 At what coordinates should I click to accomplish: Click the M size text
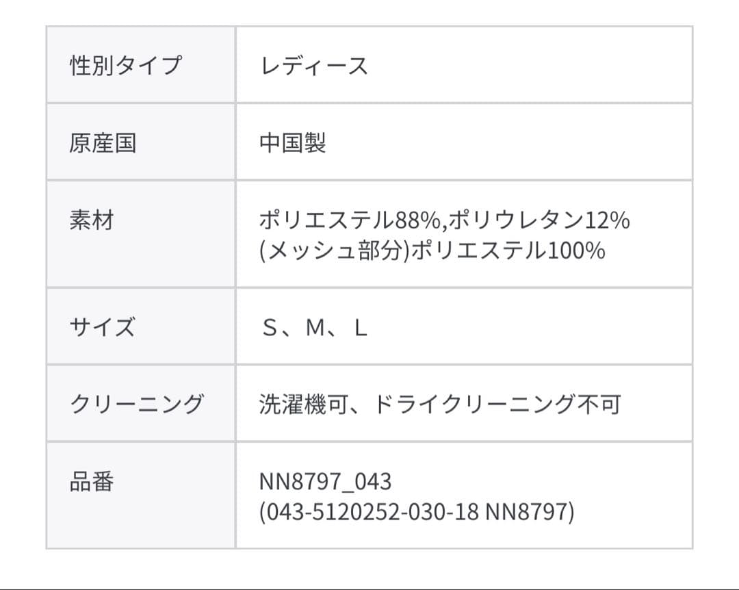point(315,329)
